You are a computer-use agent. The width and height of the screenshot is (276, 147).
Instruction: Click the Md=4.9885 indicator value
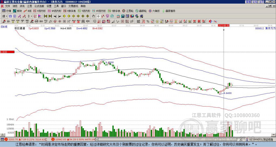(x=66, y=28)
